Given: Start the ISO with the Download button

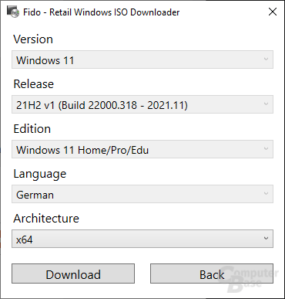Looking at the screenshot, I should click(x=73, y=274).
